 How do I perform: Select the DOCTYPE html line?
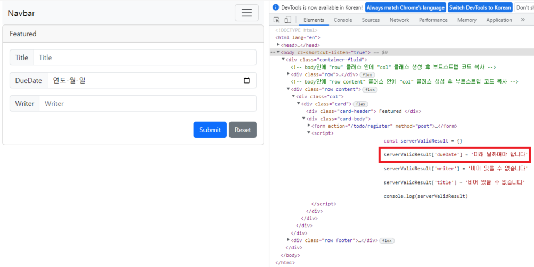click(x=296, y=30)
